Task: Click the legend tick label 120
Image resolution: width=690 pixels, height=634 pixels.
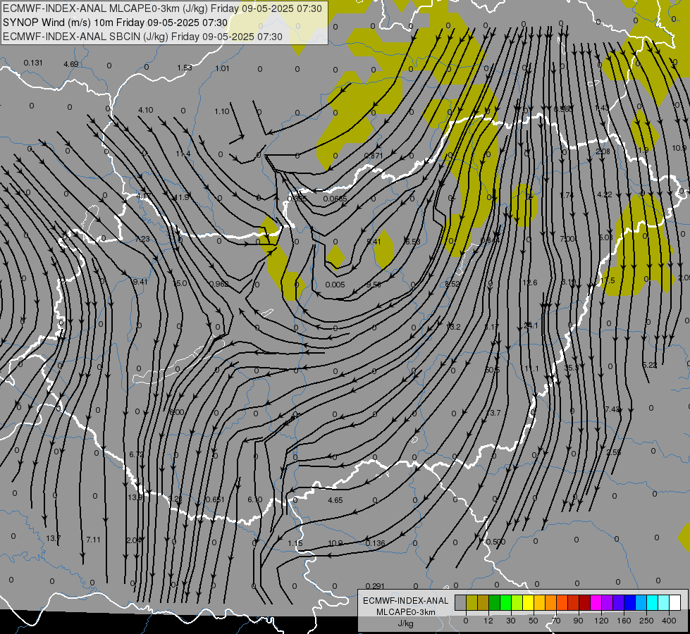Action: pyautogui.click(x=602, y=621)
